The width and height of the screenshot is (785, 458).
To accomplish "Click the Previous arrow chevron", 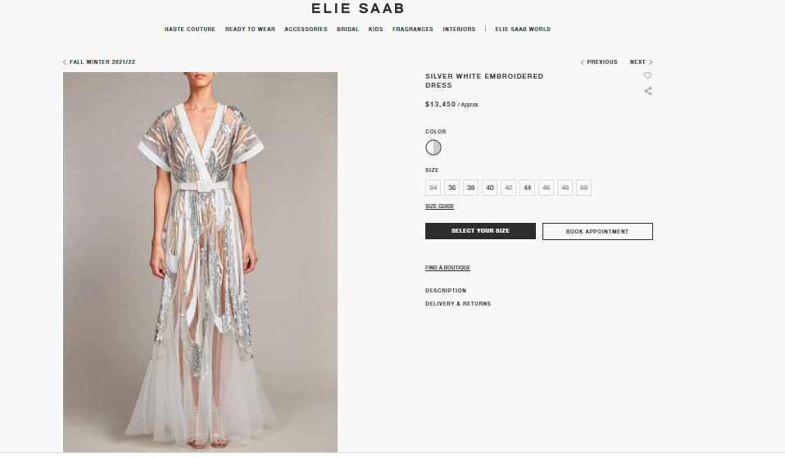I will click(583, 62).
